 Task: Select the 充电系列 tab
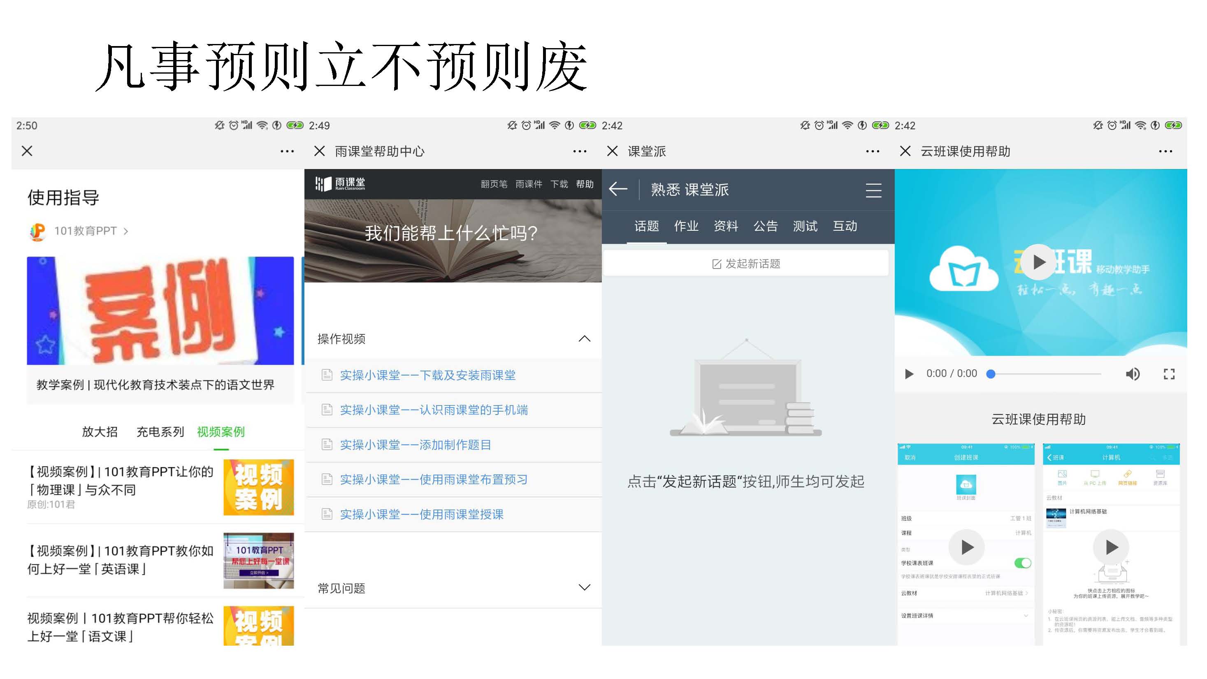(x=160, y=432)
